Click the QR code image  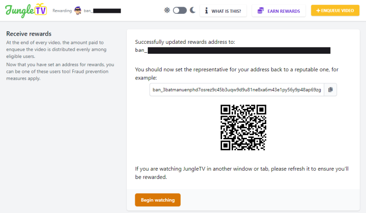coord(243,127)
